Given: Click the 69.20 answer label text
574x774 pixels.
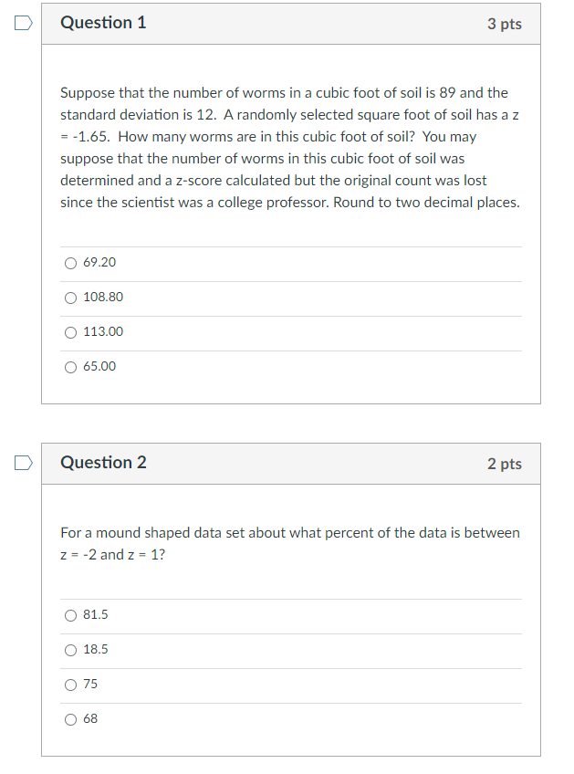Looking at the screenshot, I should pyautogui.click(x=99, y=262).
